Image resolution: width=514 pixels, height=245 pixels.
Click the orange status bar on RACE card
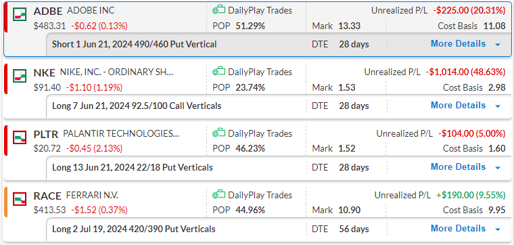[5, 202]
